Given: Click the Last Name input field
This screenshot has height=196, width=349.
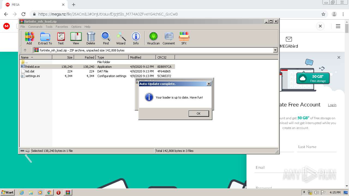Looking at the screenshot, I should click(317, 147).
